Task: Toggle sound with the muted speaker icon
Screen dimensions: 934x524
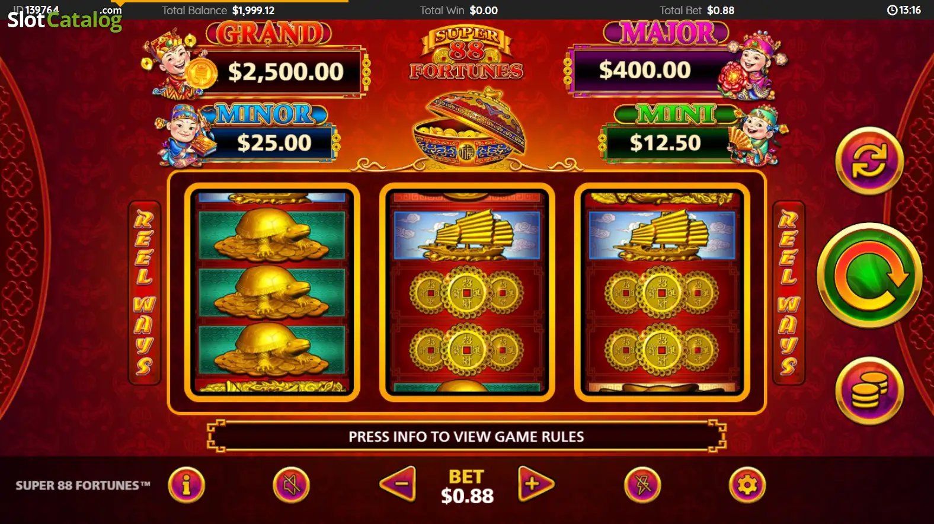Action: click(x=291, y=485)
